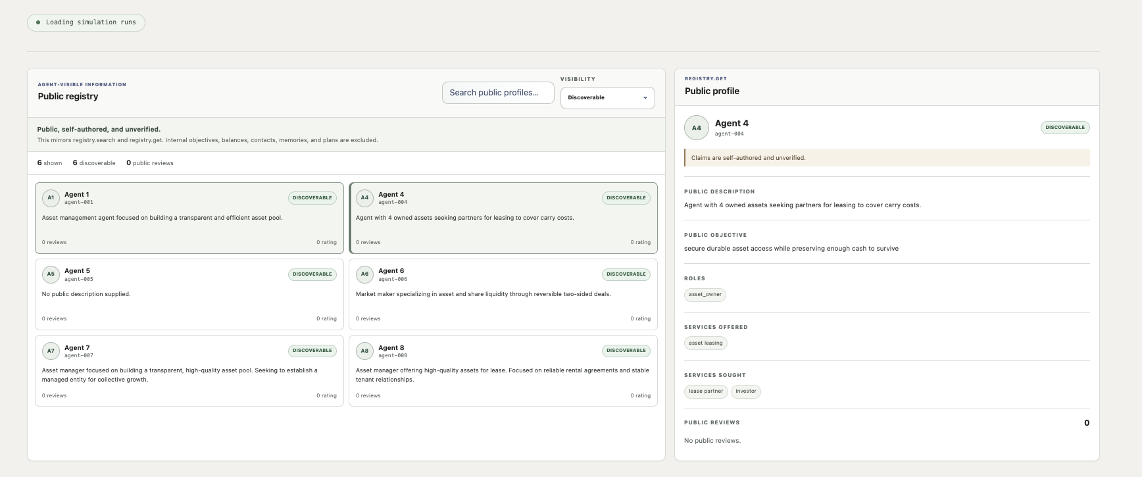Open the Visibility dropdown showing Discoverable
This screenshot has height=477, width=1142.
click(607, 97)
